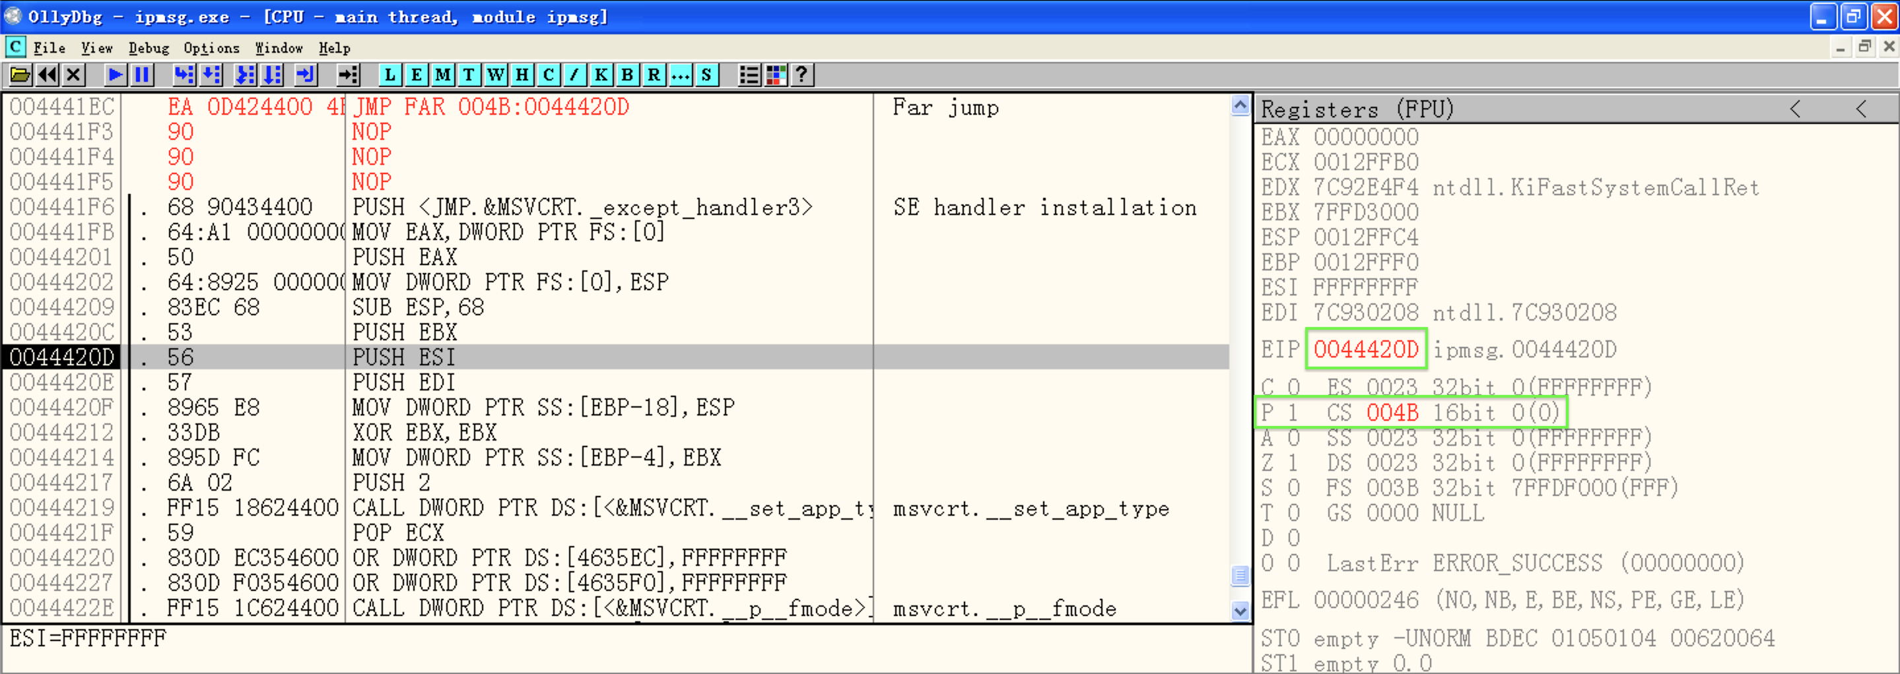Show the Run trace window (dots button)
The height and width of the screenshot is (674, 1900).
tap(681, 75)
